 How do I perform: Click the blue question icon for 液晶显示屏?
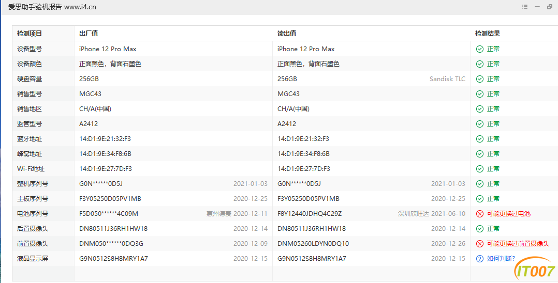[x=480, y=259]
